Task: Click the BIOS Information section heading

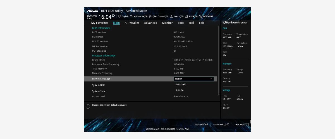Action: click(x=101, y=28)
